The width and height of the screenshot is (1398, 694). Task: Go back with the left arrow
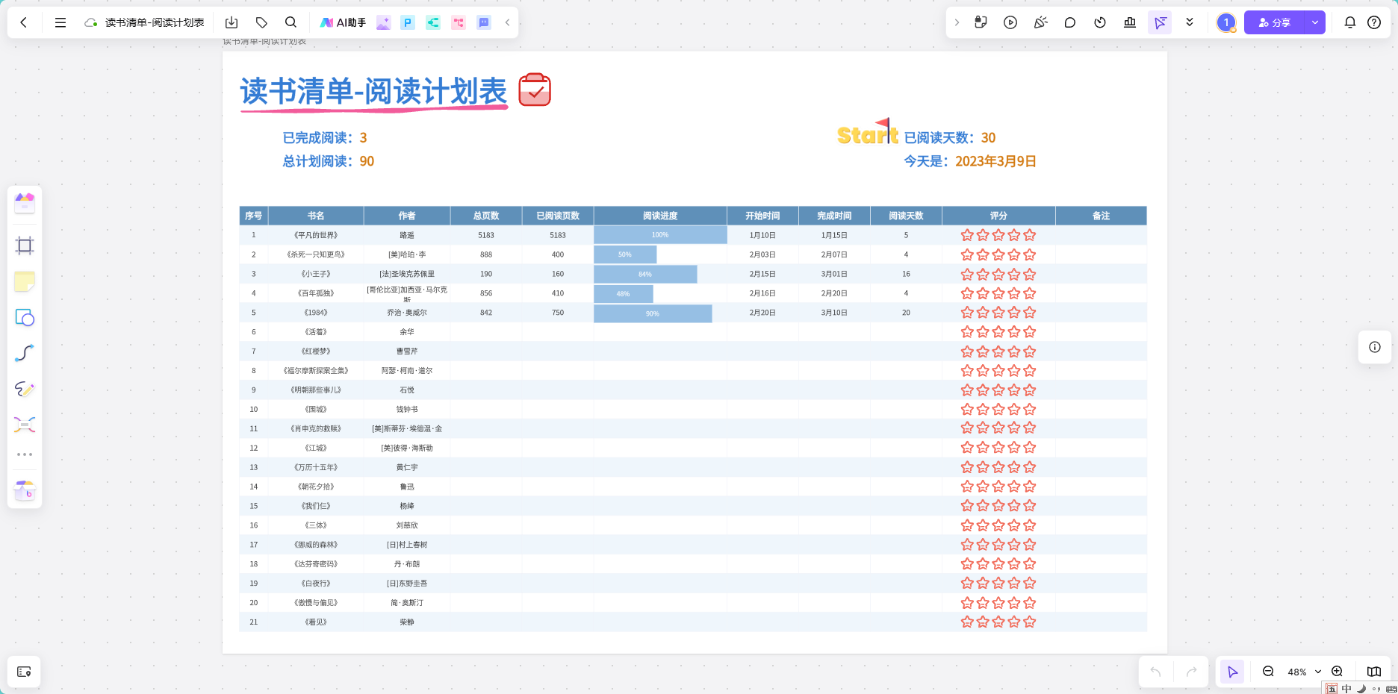click(24, 22)
